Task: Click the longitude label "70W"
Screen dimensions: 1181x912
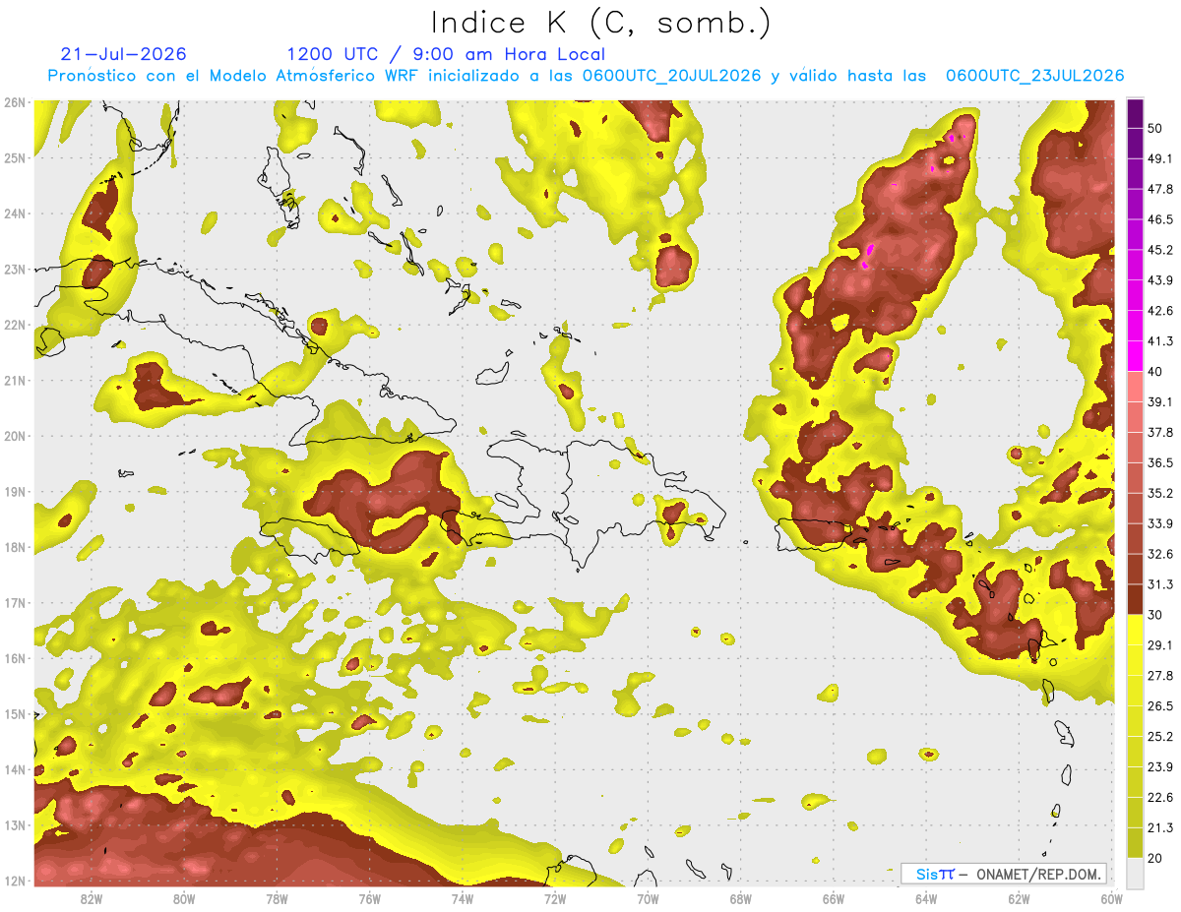Action: pos(648,898)
